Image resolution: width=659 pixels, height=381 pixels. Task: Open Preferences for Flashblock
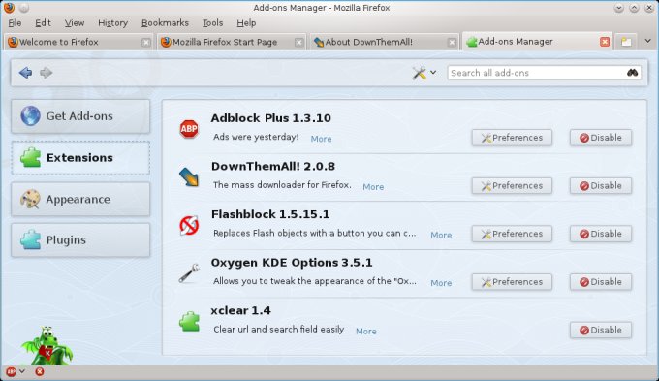[512, 234]
